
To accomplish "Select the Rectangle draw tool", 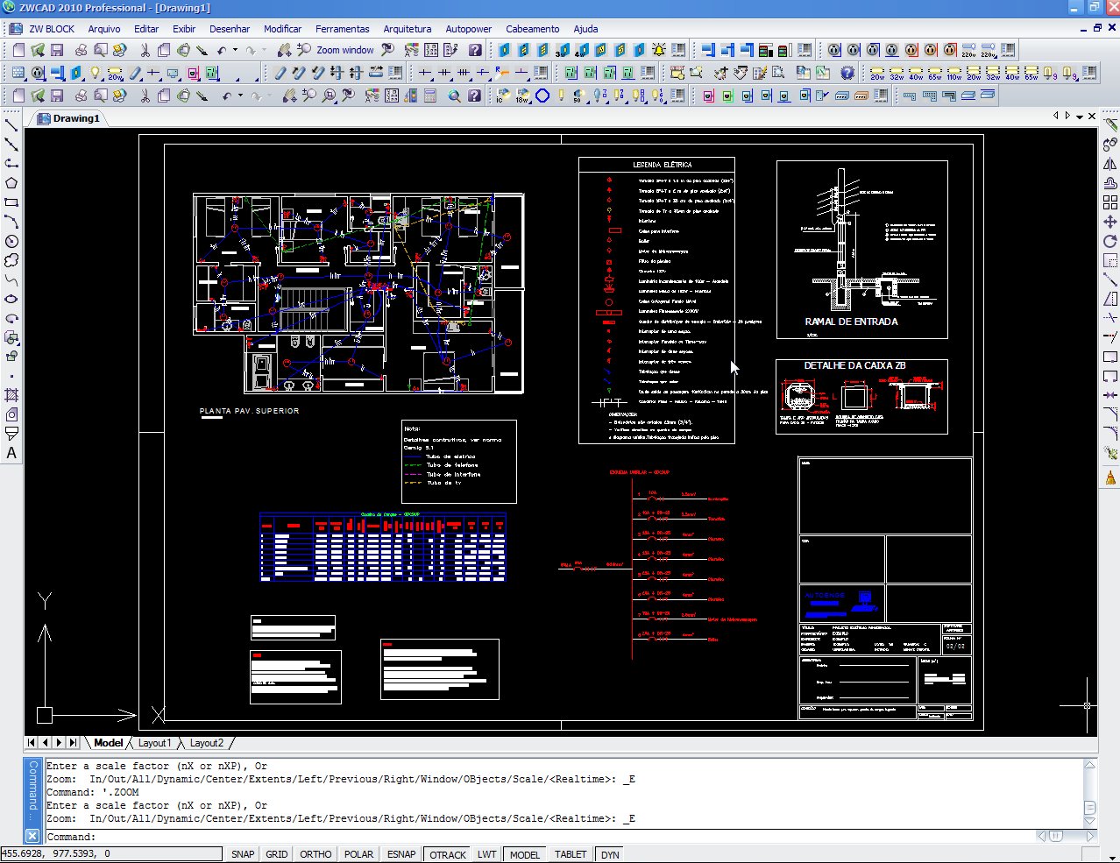I will [x=11, y=202].
